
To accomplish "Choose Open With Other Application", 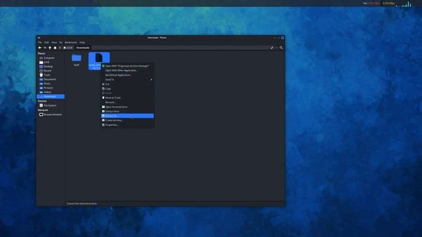I will [x=127, y=70].
